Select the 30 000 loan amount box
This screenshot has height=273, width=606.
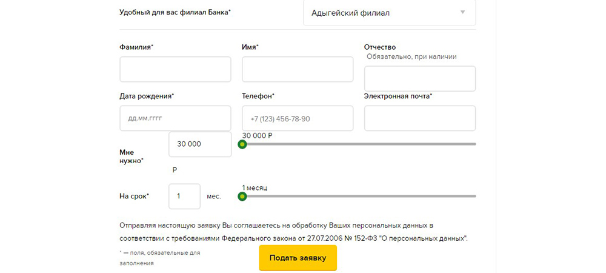click(x=199, y=144)
